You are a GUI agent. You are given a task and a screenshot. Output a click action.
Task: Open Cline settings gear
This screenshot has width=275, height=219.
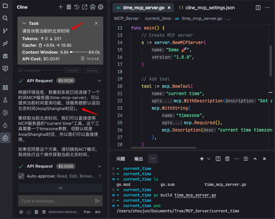point(101,7)
